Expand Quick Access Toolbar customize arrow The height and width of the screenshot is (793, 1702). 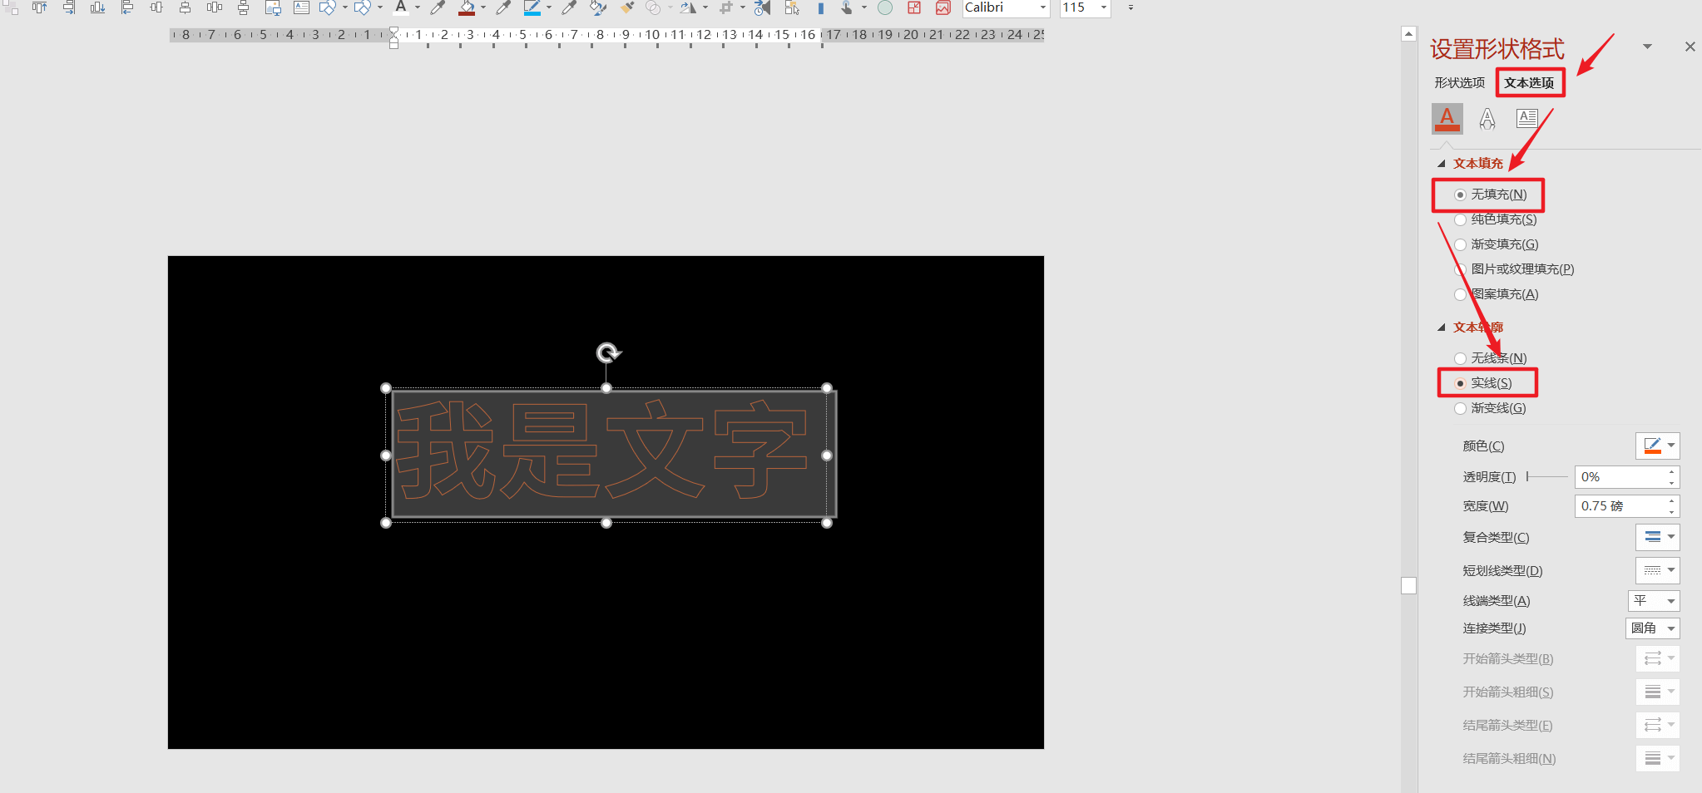pyautogui.click(x=1131, y=7)
